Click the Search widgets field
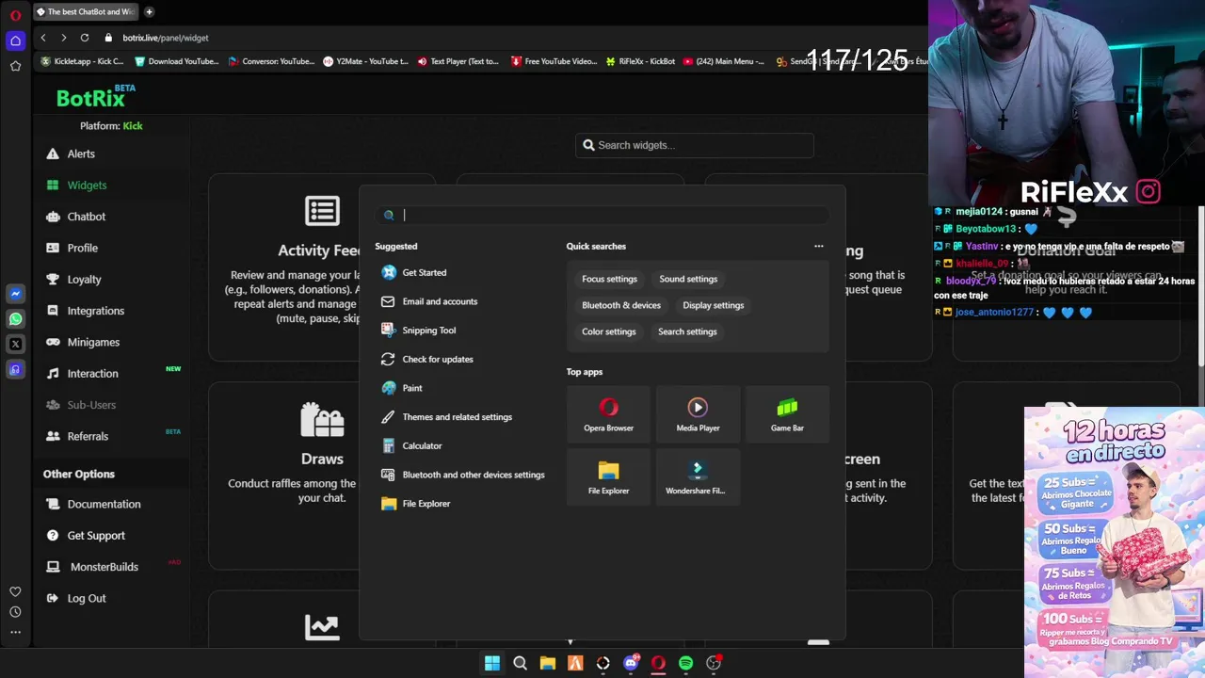 coord(695,145)
